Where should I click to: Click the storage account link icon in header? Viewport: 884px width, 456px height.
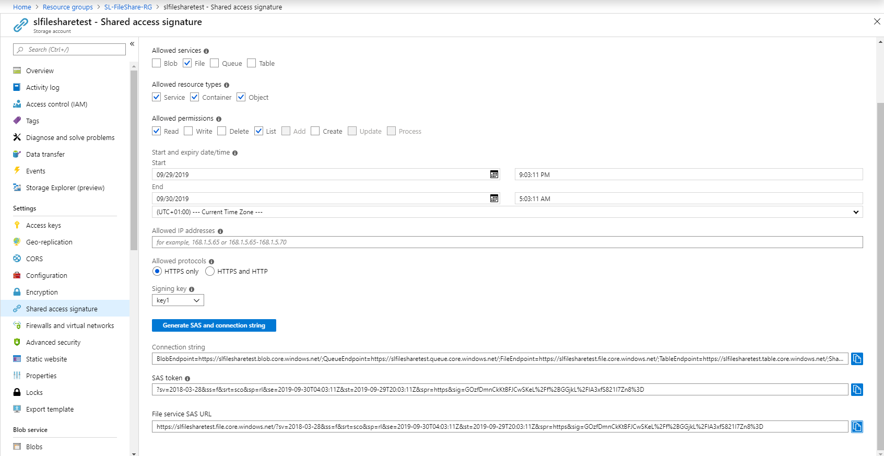[x=21, y=25]
